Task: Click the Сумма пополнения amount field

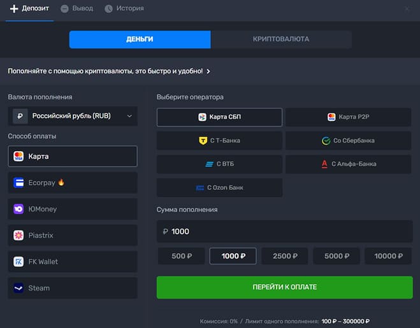Action: click(285, 231)
